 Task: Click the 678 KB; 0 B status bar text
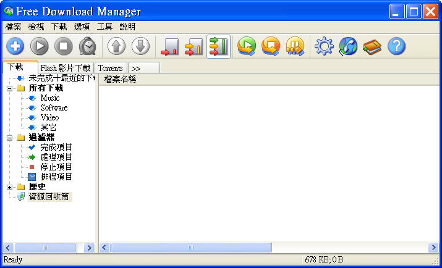323,259
